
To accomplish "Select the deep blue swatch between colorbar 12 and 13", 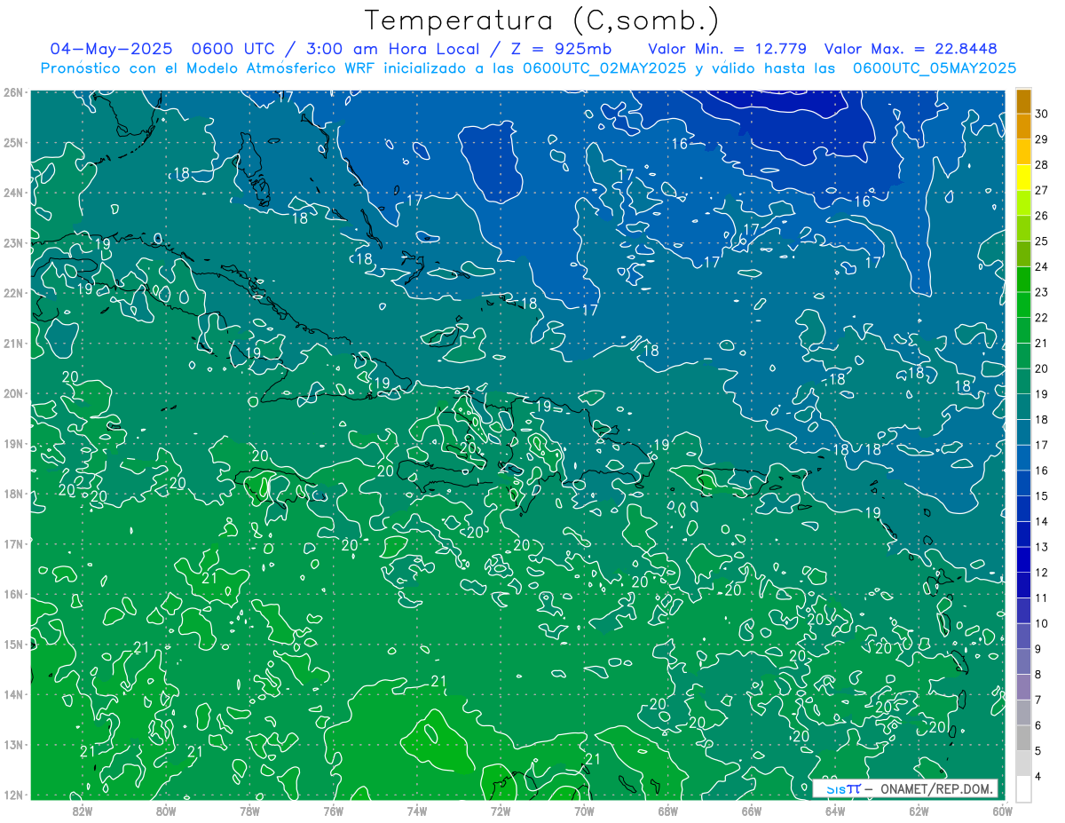I will click(x=1023, y=559).
